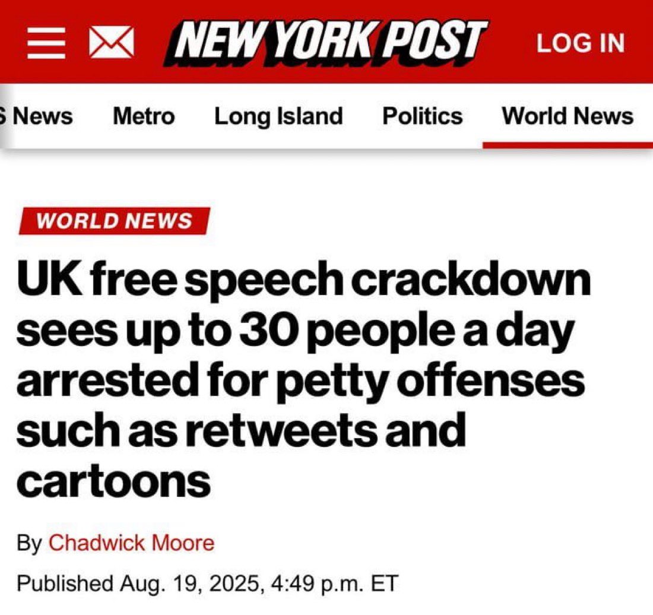Tap the Published Aug. 19, 2025 timestamp
The height and width of the screenshot is (615, 653).
point(207,583)
